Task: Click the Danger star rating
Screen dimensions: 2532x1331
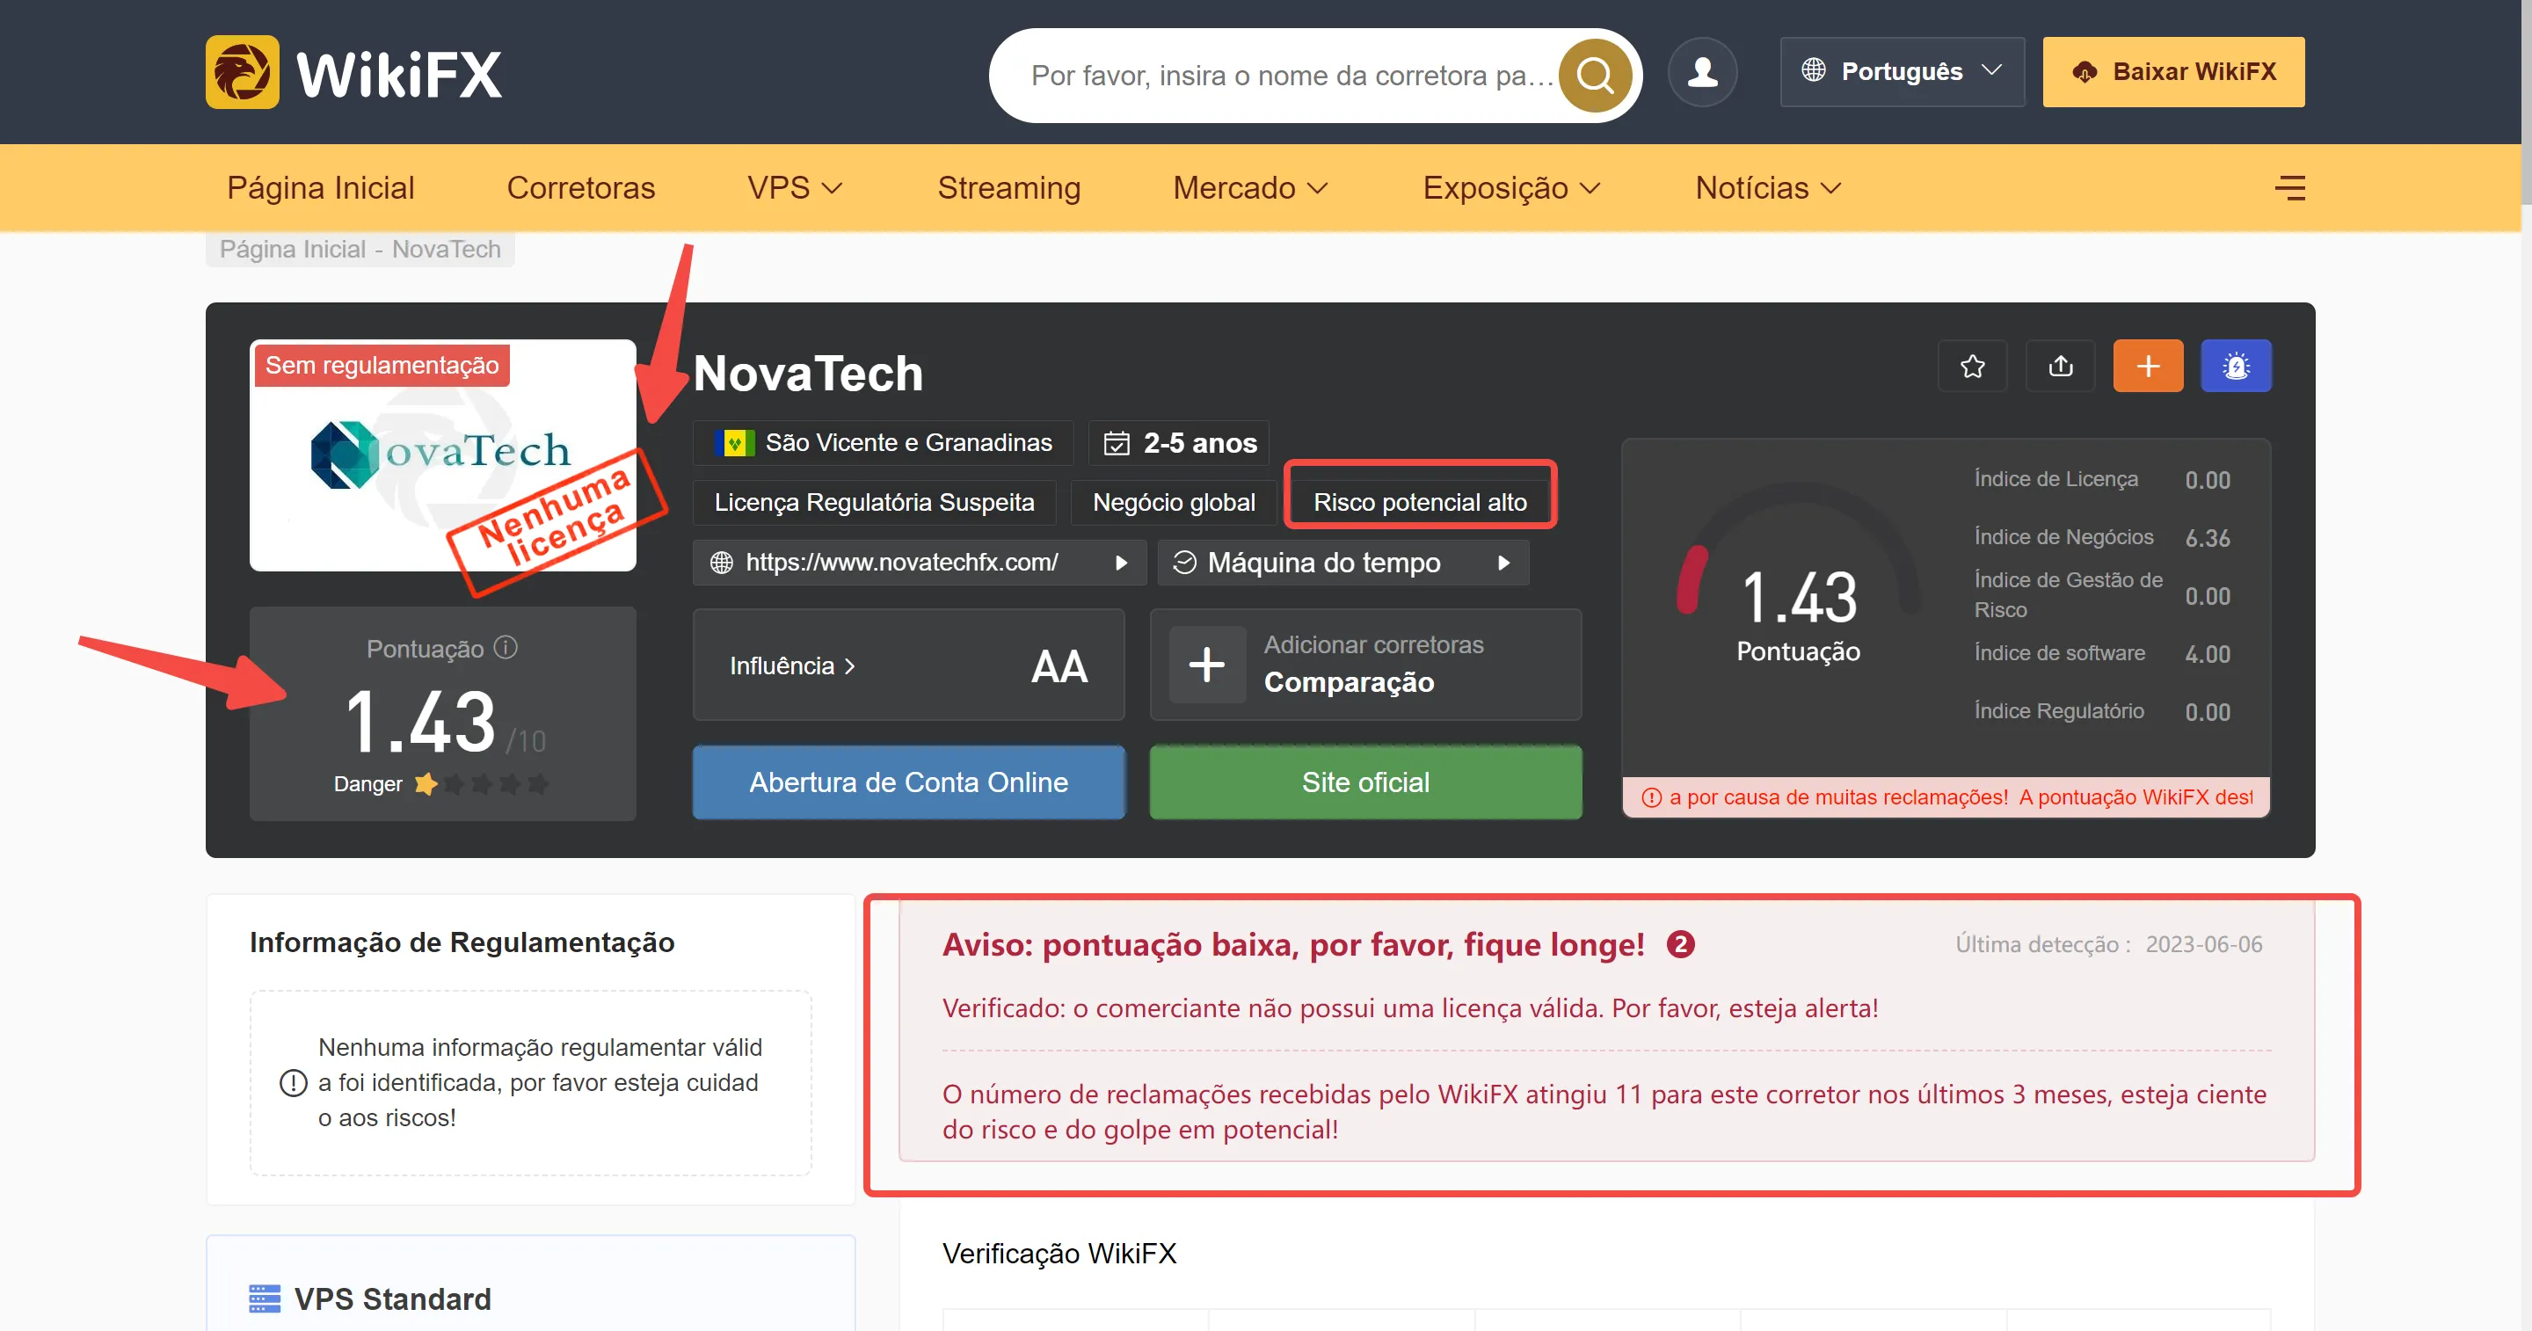Action: coord(481,783)
